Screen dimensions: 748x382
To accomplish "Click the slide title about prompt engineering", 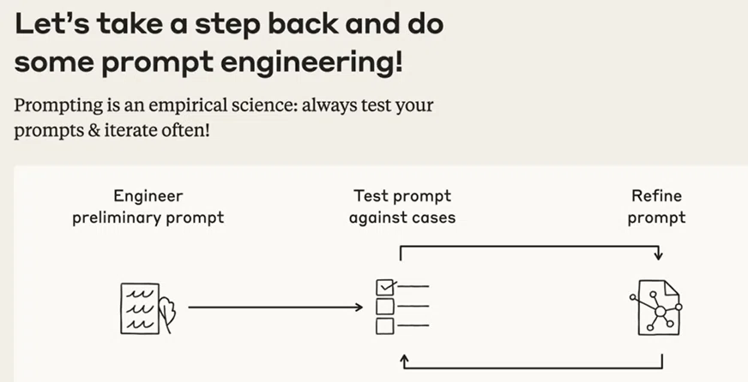I will point(229,44).
